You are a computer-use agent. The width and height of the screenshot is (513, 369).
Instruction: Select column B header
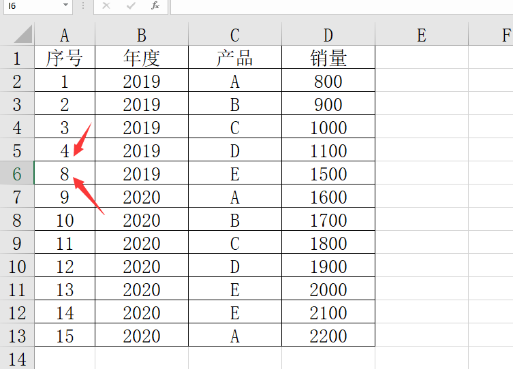point(142,34)
